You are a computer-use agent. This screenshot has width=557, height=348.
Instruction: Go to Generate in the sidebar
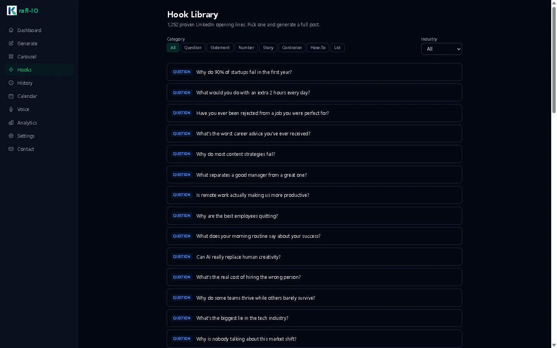point(39,43)
